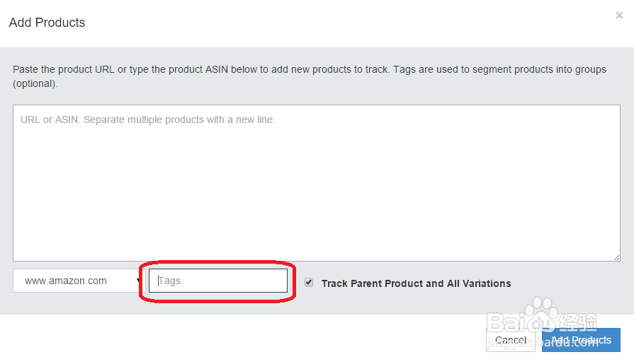Select the www.amazon.com text in combo box
The image size is (634, 364).
[66, 281]
